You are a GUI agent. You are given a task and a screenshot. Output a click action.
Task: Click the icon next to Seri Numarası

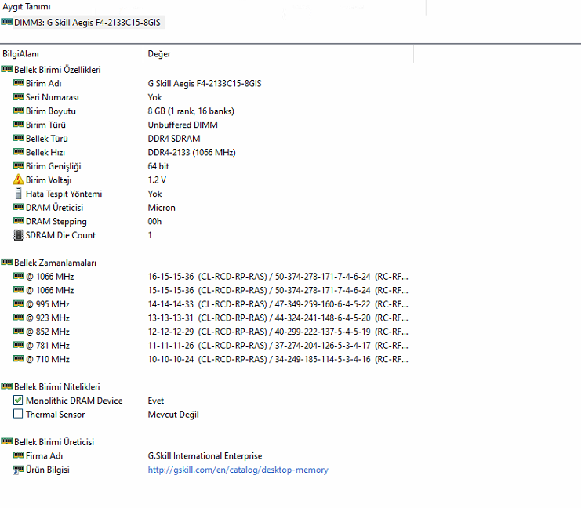(x=18, y=96)
